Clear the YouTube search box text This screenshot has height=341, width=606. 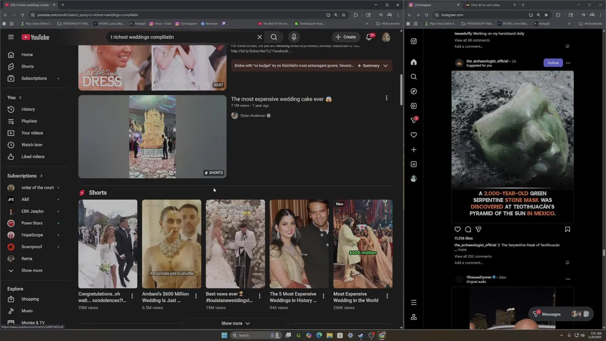(259, 37)
